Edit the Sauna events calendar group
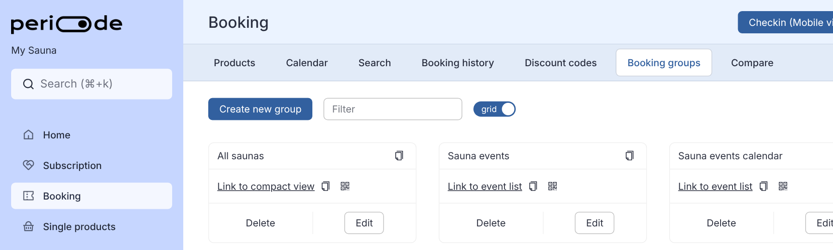 pos(820,223)
